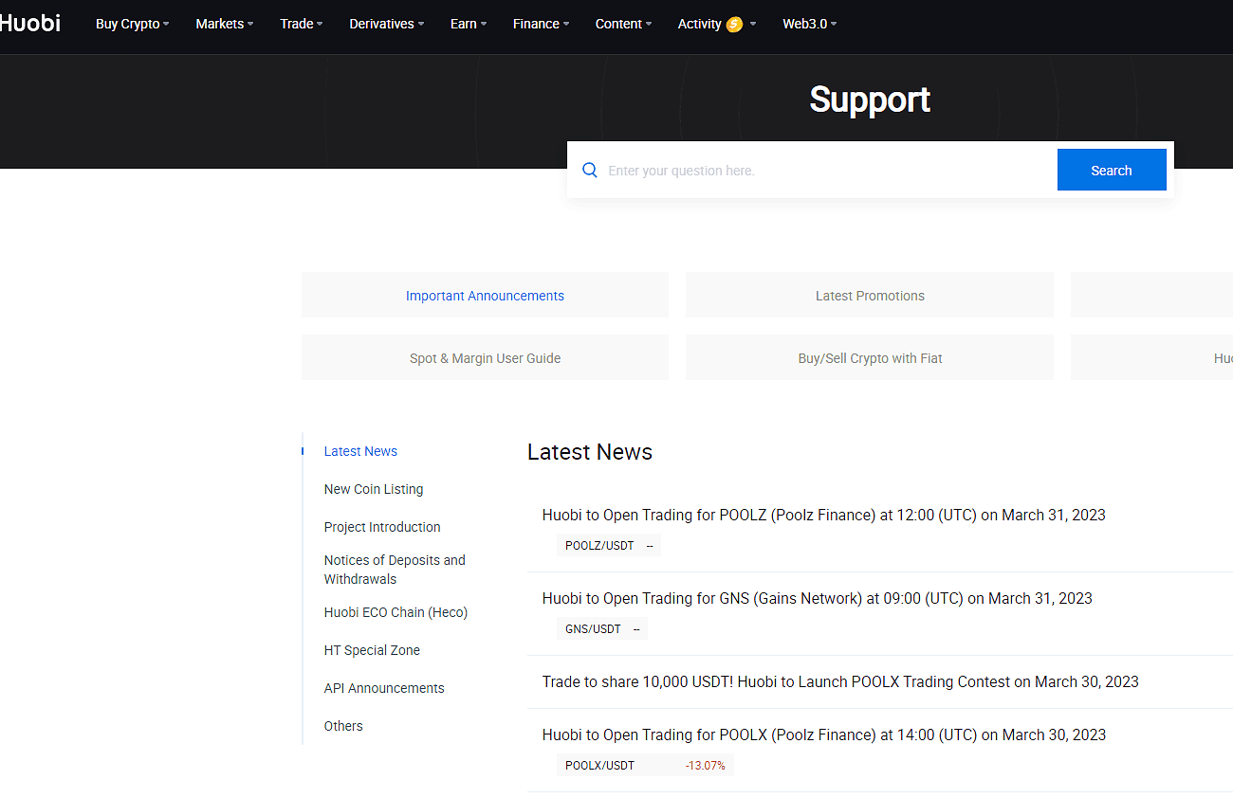Open Buy/Sell Crypto with Fiat category
This screenshot has width=1233, height=798.
(x=870, y=357)
